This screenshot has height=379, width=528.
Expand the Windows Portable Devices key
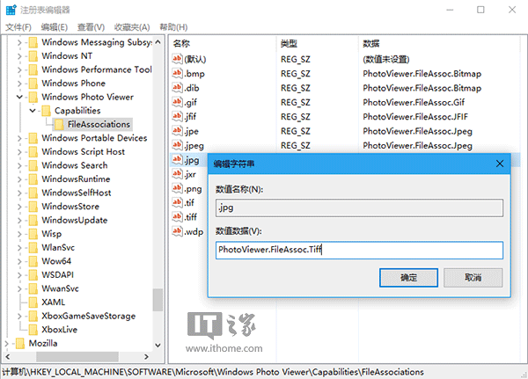(19, 138)
